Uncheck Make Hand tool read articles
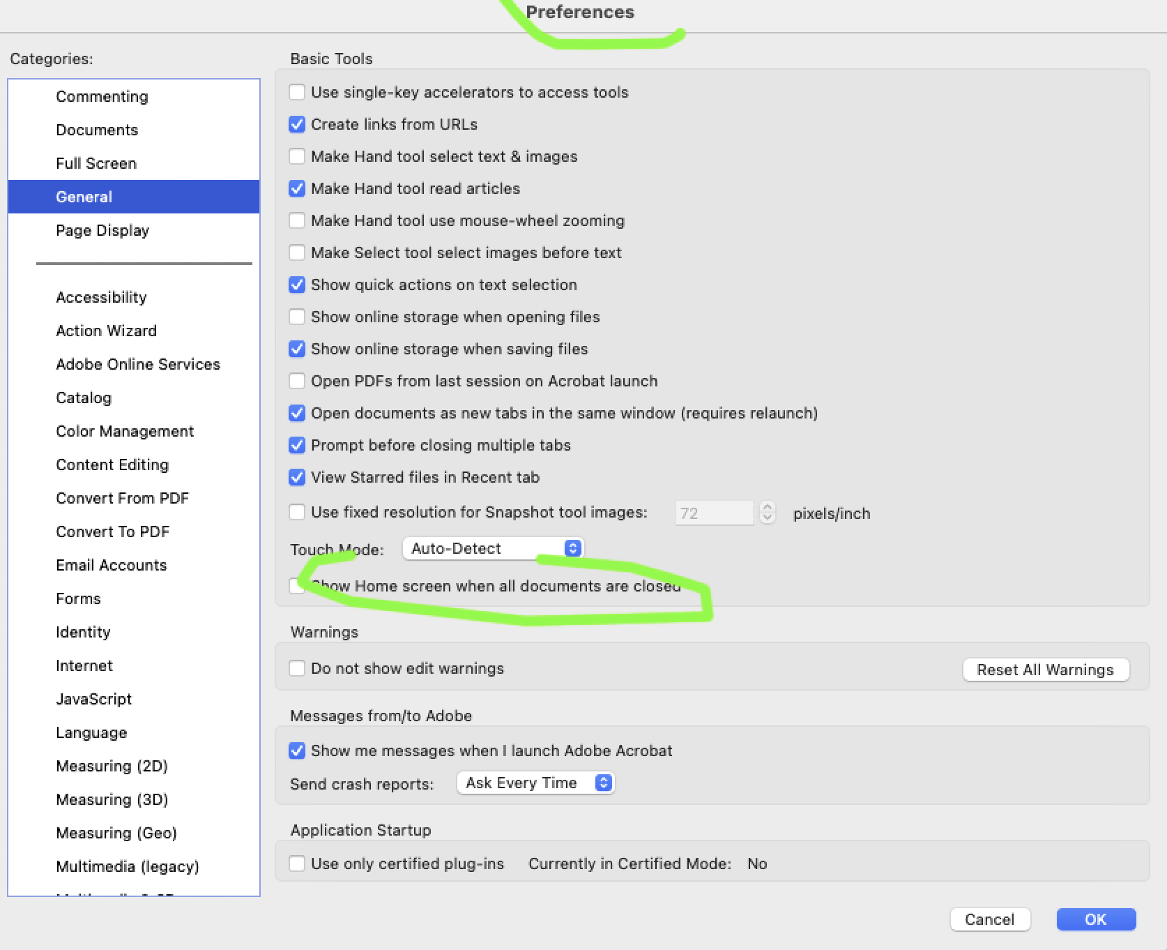Image resolution: width=1167 pixels, height=950 pixels. pos(297,188)
